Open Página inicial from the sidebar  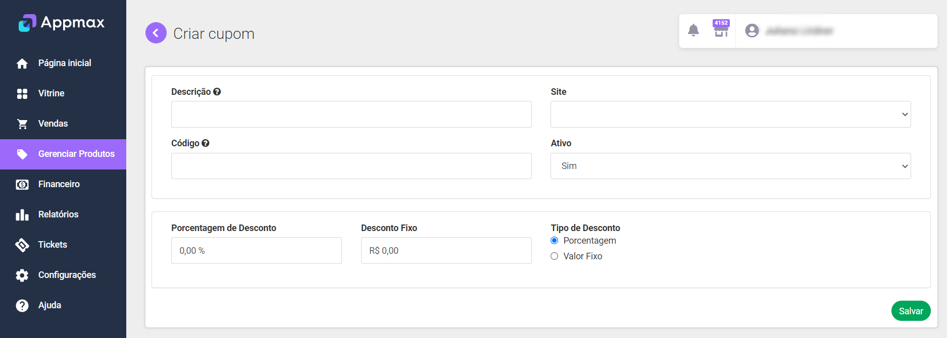(64, 63)
